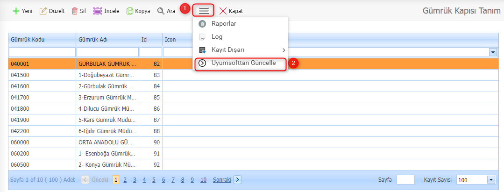Open Raporlar from the dropdown menu

pyautogui.click(x=223, y=24)
